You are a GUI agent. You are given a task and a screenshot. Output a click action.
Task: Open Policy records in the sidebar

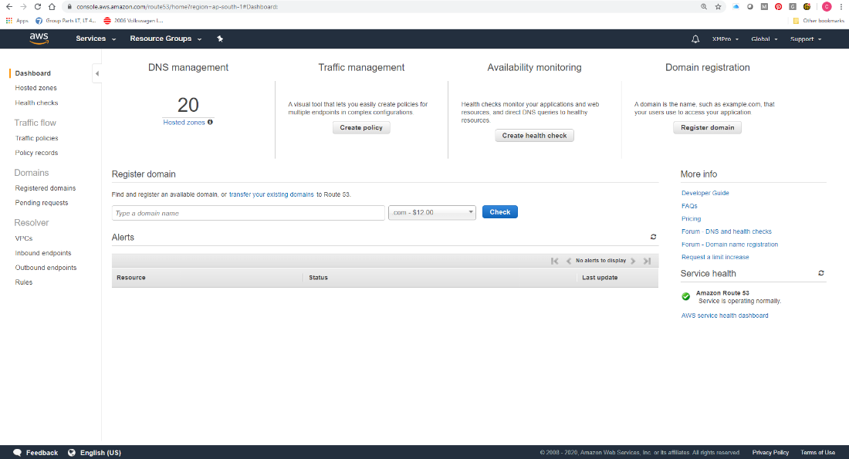click(x=36, y=153)
